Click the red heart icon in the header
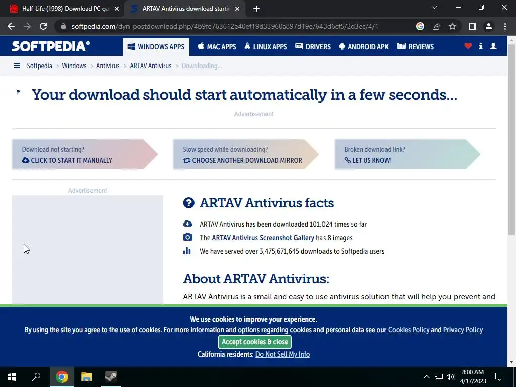 [468, 46]
